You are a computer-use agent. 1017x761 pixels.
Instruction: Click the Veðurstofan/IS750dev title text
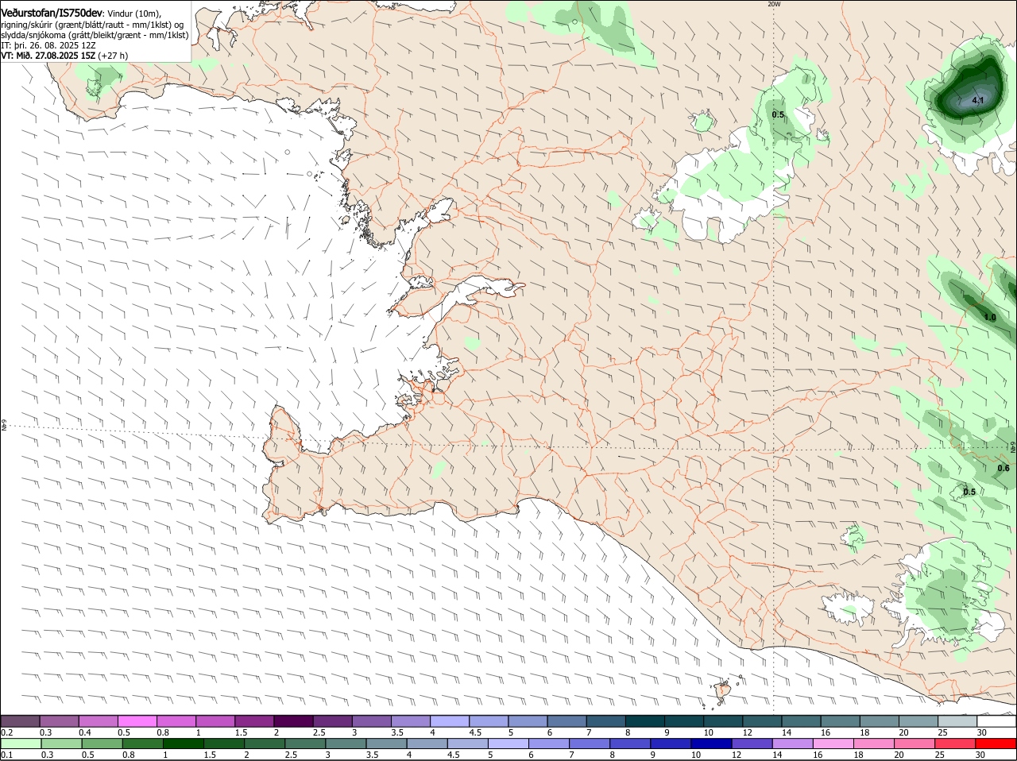[x=52, y=13]
